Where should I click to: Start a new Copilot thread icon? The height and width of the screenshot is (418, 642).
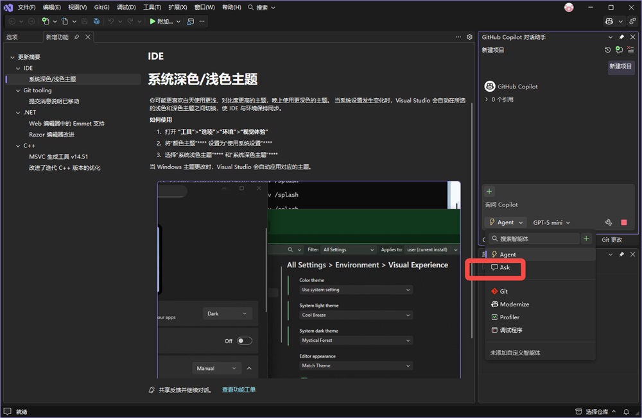pyautogui.click(x=619, y=50)
